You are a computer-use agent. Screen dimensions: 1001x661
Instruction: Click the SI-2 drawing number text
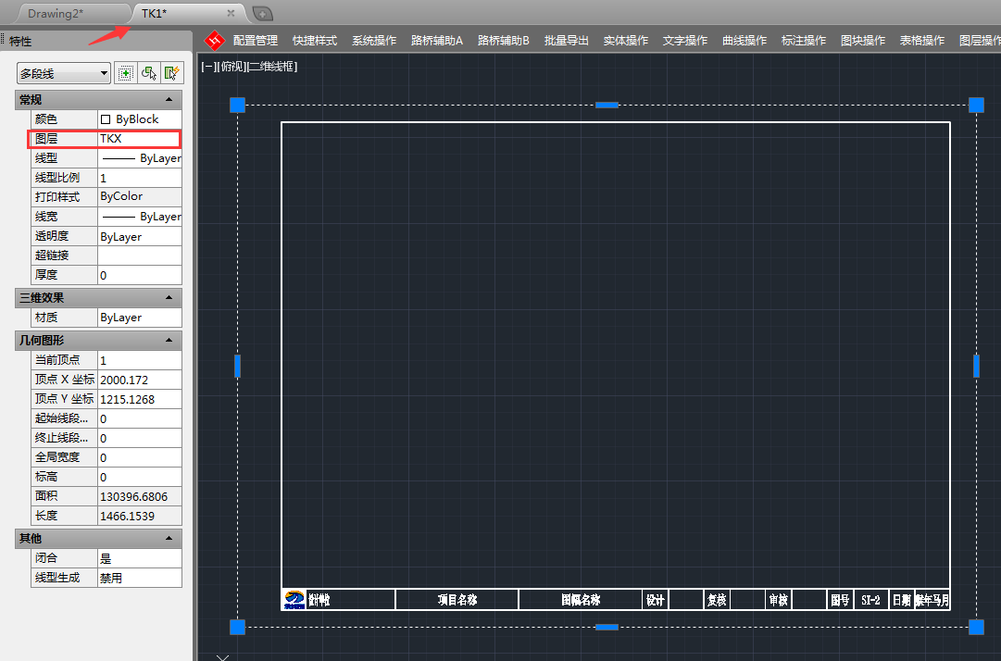point(870,600)
